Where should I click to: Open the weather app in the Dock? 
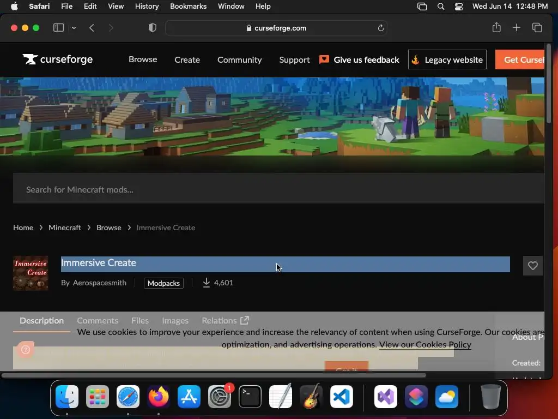(447, 397)
